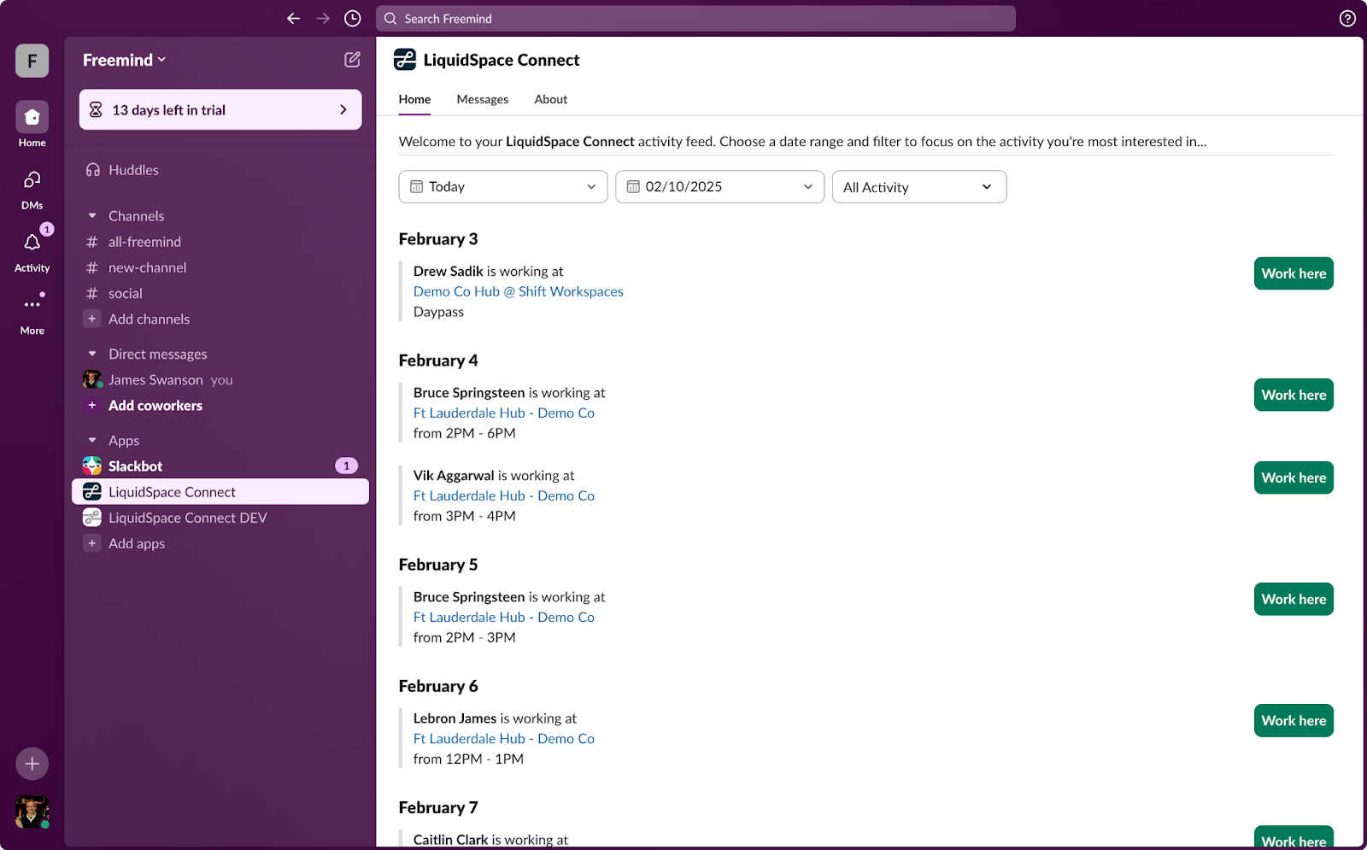
Task: Open the new-channel channel
Action: [x=220, y=267]
